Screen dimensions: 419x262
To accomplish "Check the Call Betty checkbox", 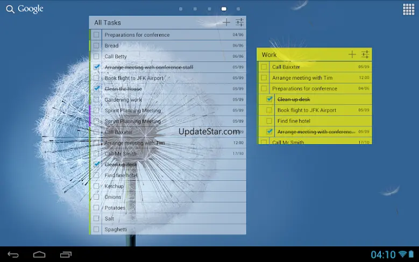I will pyautogui.click(x=96, y=56).
